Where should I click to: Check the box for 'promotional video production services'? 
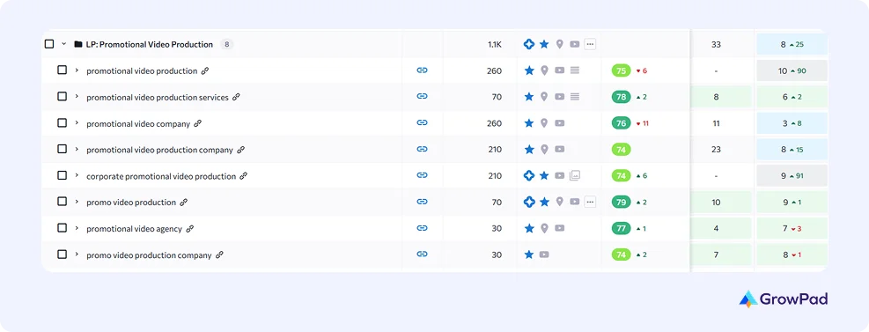[x=62, y=97]
